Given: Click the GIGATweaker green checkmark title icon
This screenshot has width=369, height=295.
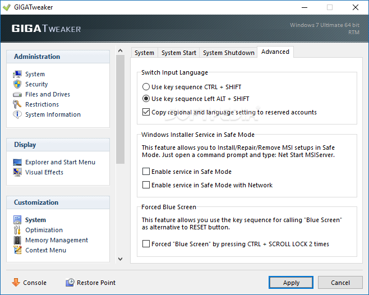Looking at the screenshot, I should click(x=7, y=7).
